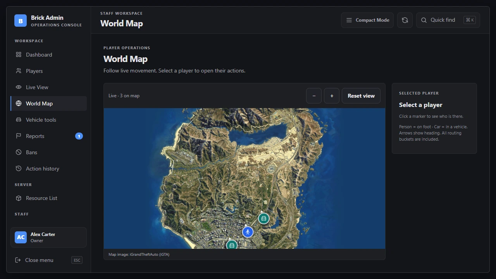
Task: Open the Alex Carter Owner profile card
Action: tap(48, 237)
